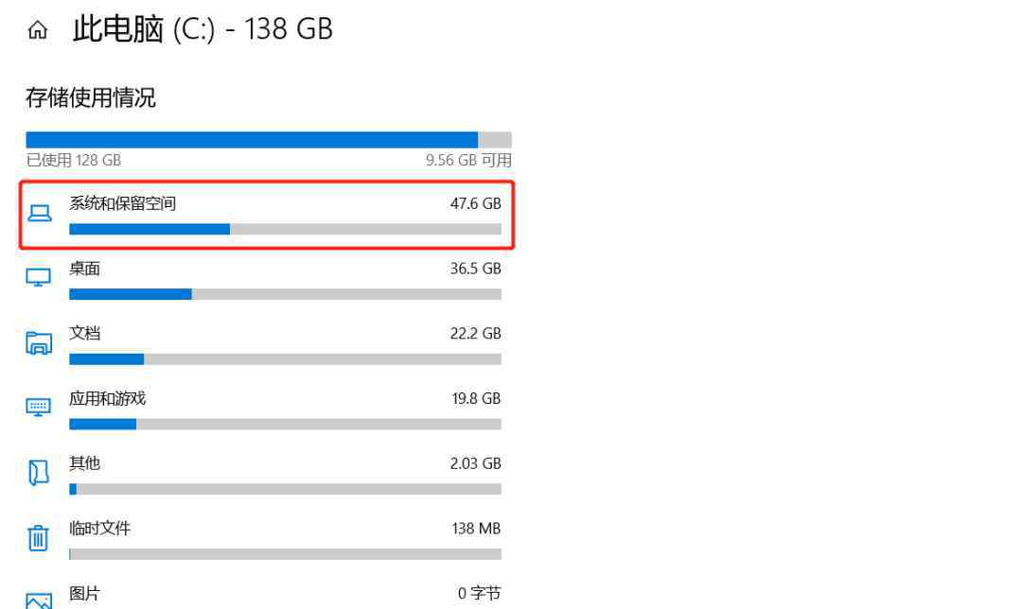Image resolution: width=1022 pixels, height=609 pixels.
Task: Click the page icon for 其他
Action: (x=39, y=473)
